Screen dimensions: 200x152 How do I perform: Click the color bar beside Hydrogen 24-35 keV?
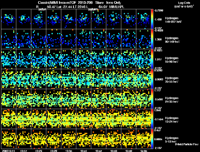(x=152, y=99)
